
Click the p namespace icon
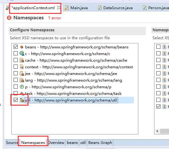[22, 87]
